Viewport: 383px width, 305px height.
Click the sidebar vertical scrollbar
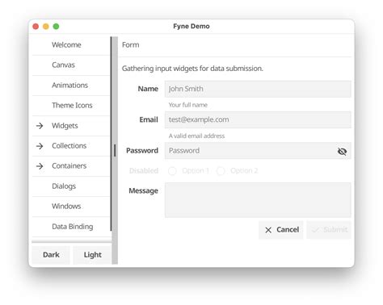[x=111, y=134]
